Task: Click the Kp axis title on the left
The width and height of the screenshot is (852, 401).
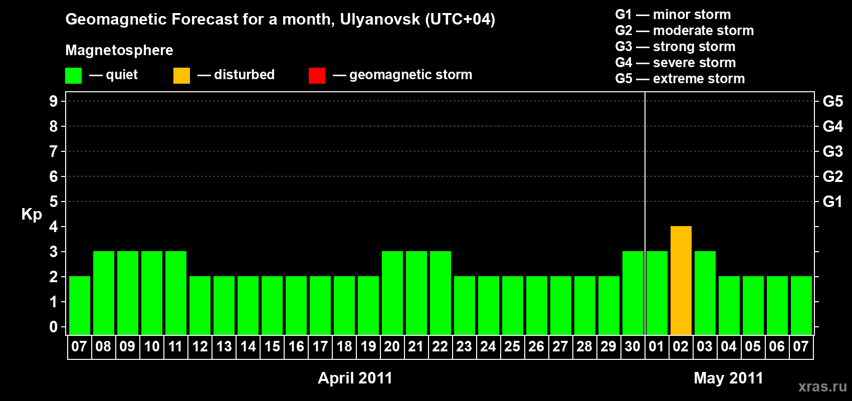Action: click(x=32, y=214)
